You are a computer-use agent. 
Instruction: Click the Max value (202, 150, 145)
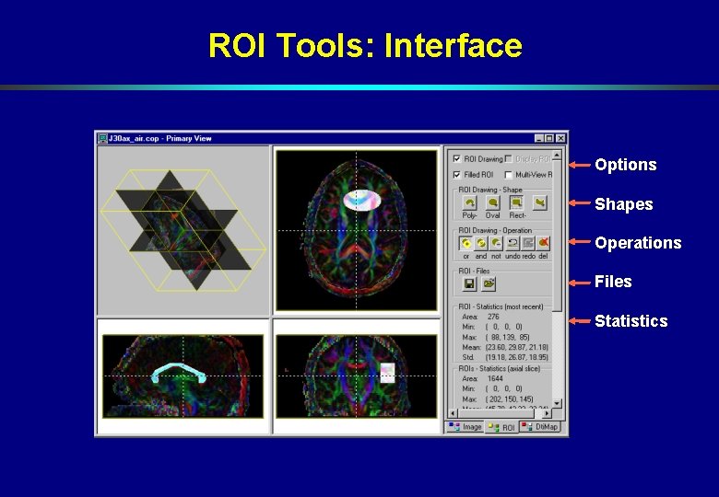tap(510, 399)
